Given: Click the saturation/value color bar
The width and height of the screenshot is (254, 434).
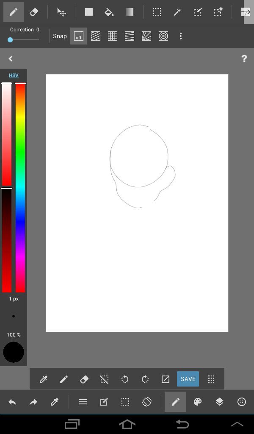Looking at the screenshot, I should point(7,188).
